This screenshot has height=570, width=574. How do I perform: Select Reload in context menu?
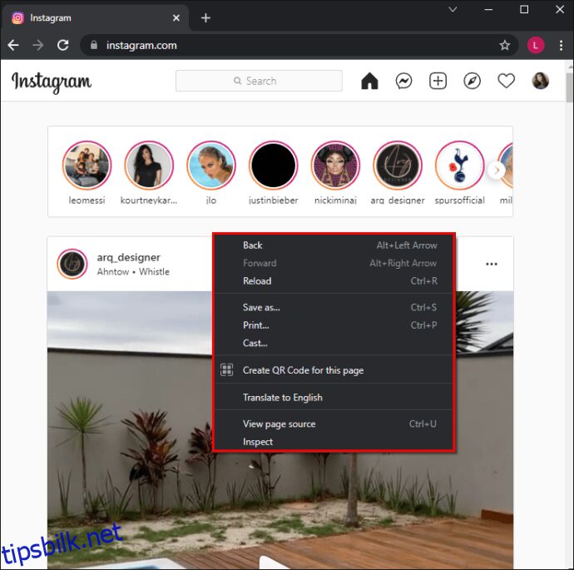(334, 281)
